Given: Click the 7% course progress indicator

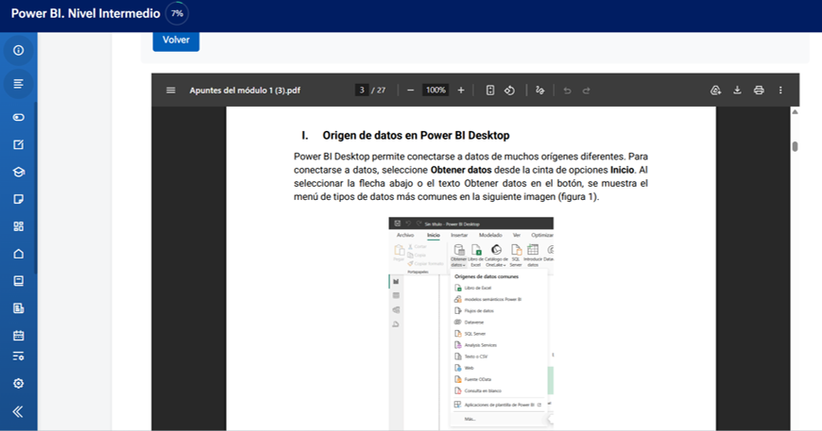Looking at the screenshot, I should click(177, 14).
